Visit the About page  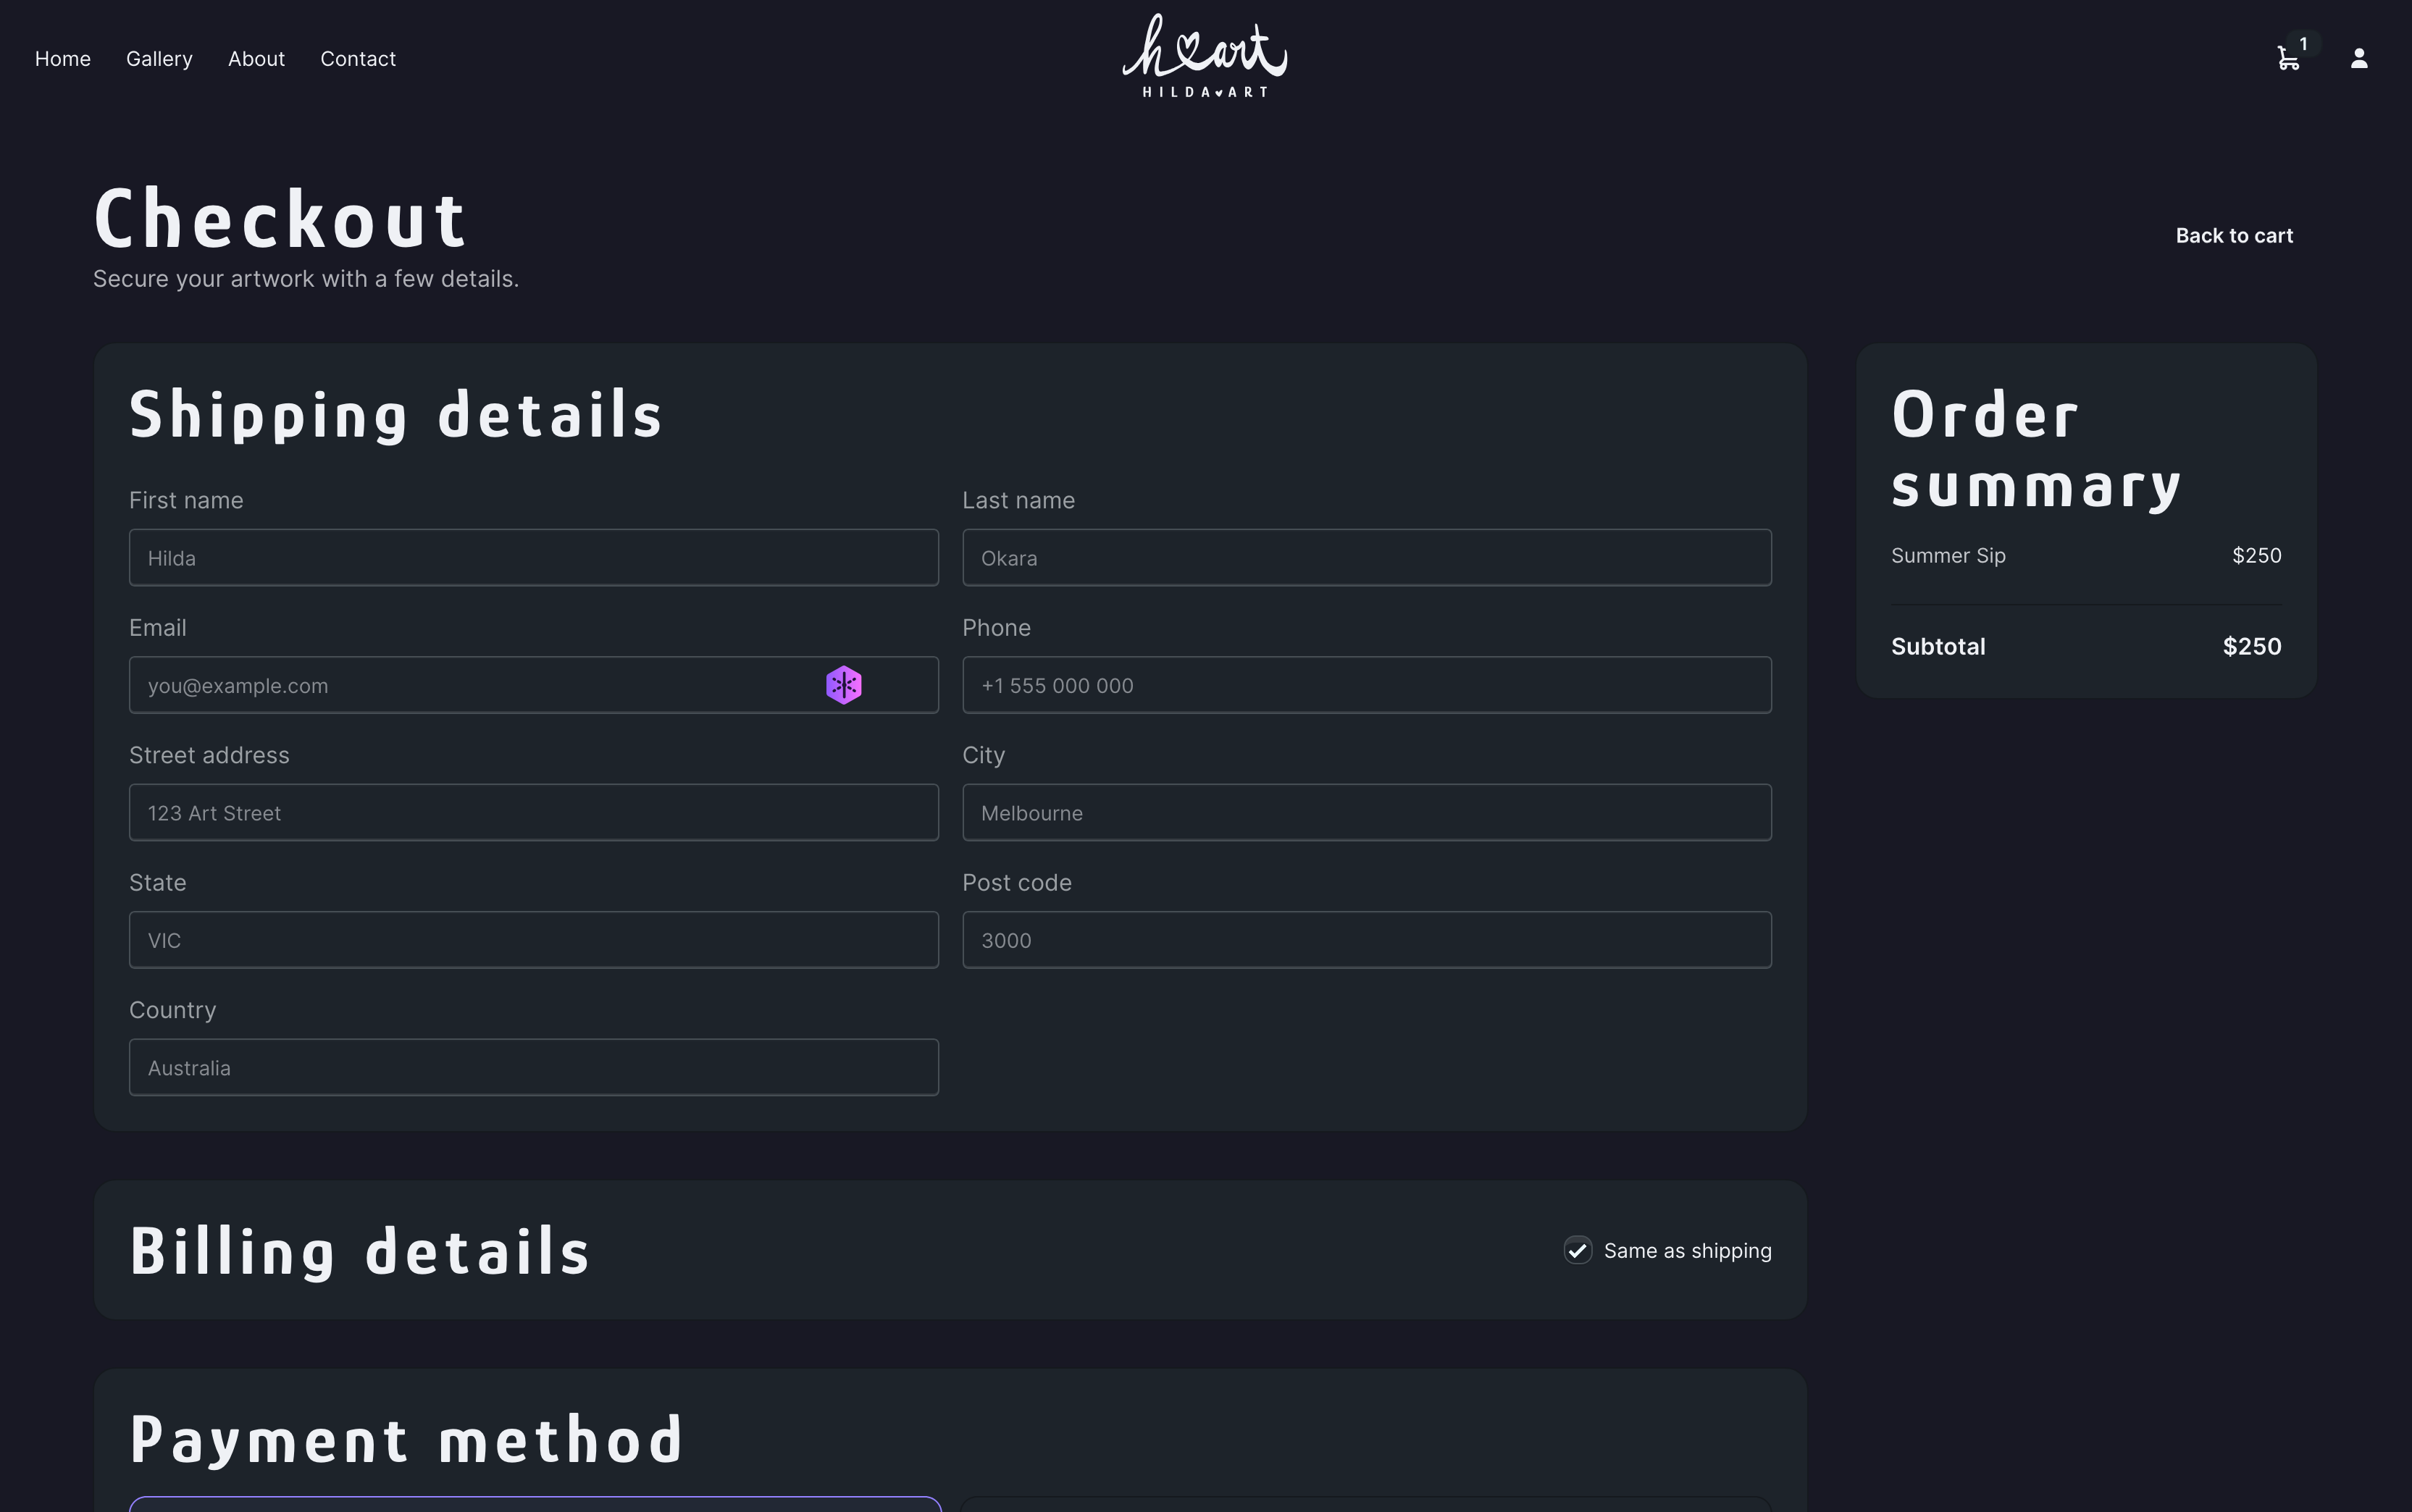point(256,59)
